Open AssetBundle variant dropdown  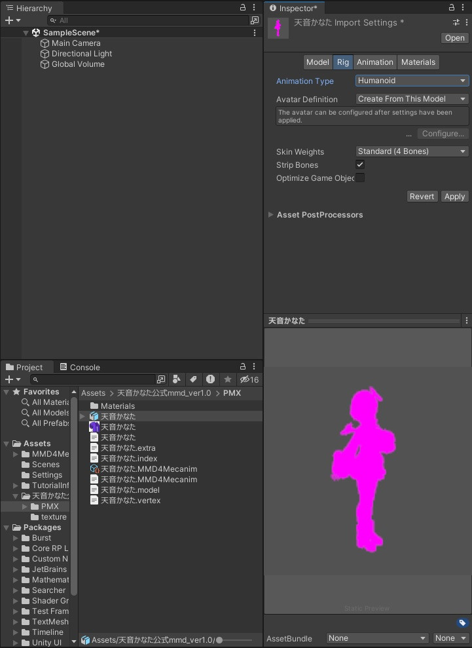(450, 638)
